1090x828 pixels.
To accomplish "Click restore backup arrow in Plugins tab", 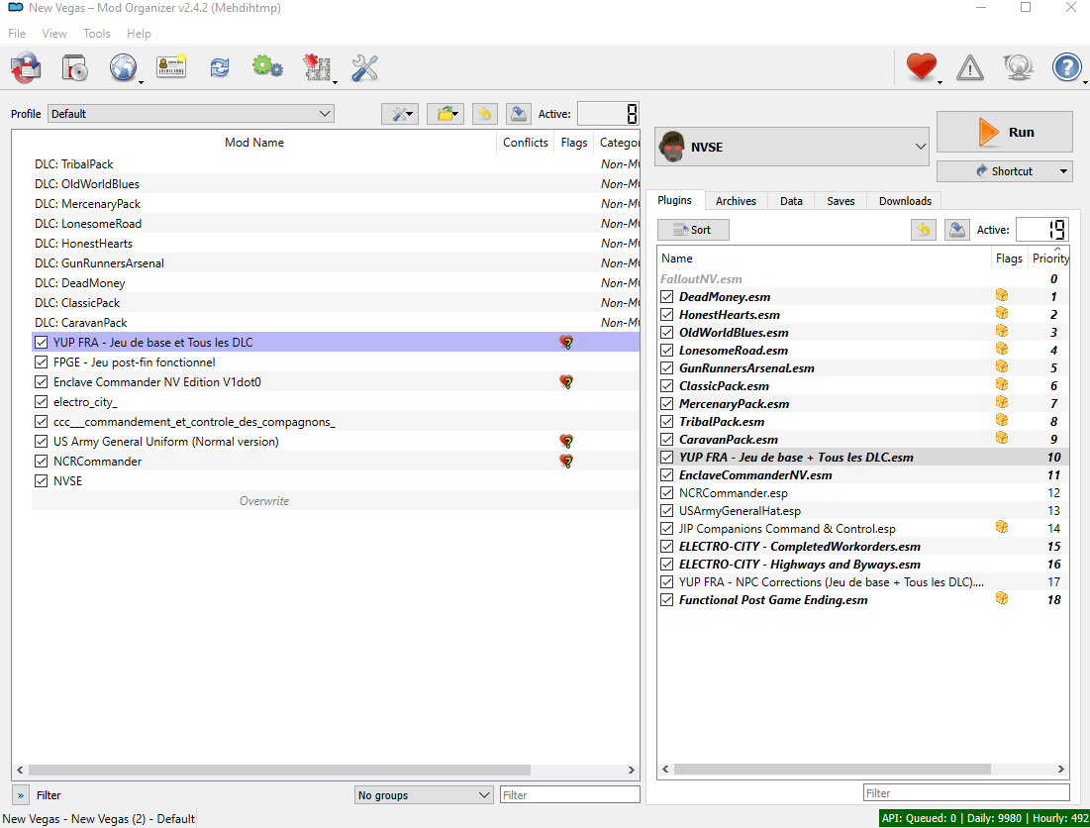I will coord(923,230).
